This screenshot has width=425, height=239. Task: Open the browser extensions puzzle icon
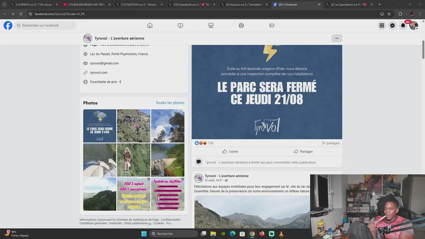[400, 14]
